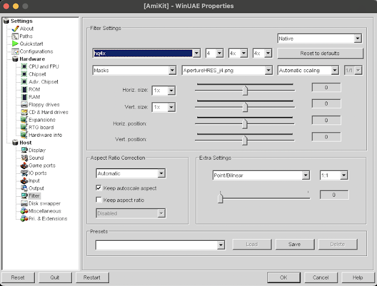The image size is (377, 286).
Task: Click the CPU and FPU chip icon
Action: click(24, 66)
